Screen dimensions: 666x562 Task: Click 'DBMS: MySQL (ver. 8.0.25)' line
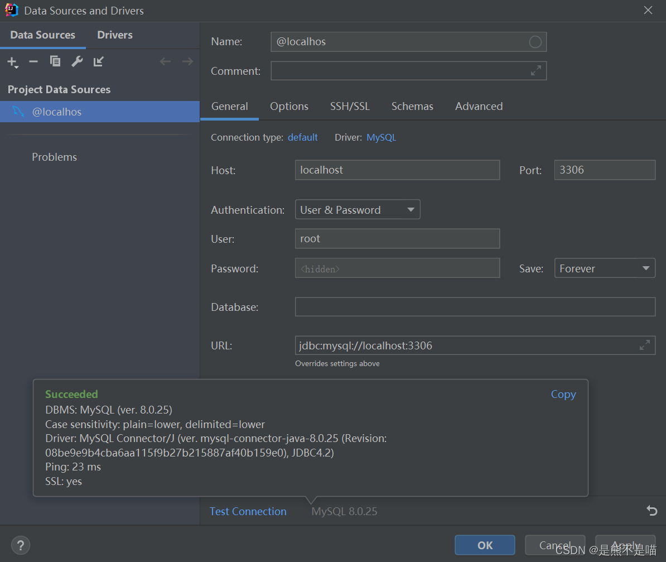[109, 410]
